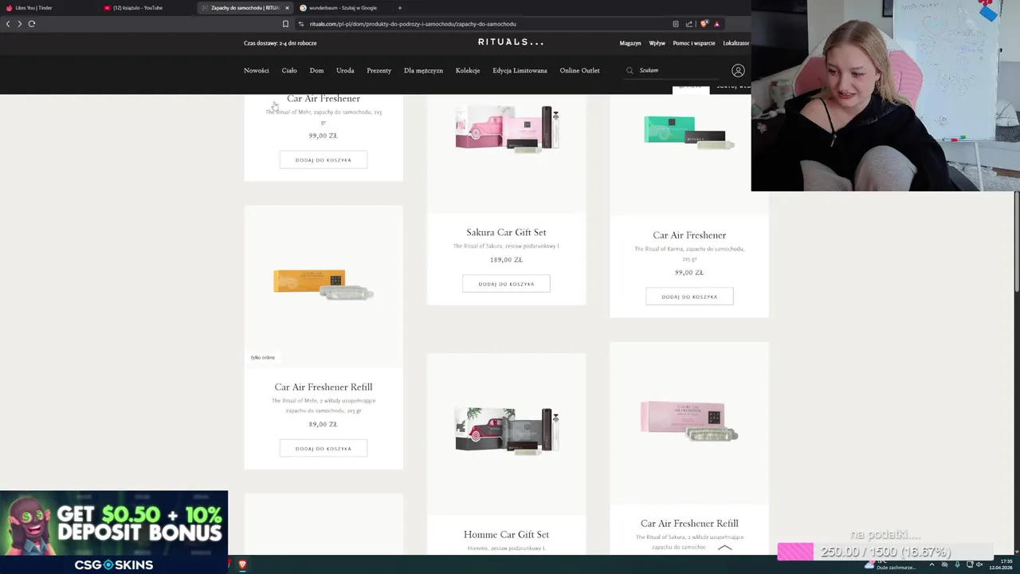Image resolution: width=1020 pixels, height=574 pixels.
Task: Open the Prezenty menu
Action: click(379, 70)
